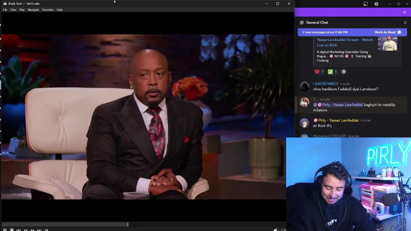This screenshot has height=231, width=411.
Task: Minimize the Discord window
Action: click(x=390, y=4)
